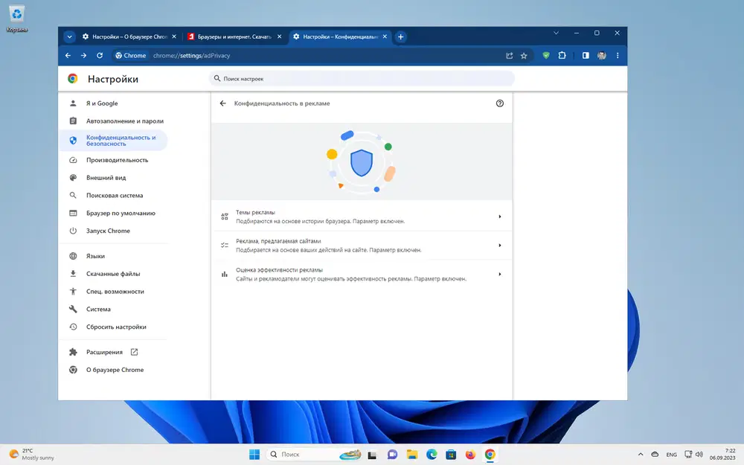Add a new tab with plus button
Image resolution: width=744 pixels, height=465 pixels.
[400, 36]
